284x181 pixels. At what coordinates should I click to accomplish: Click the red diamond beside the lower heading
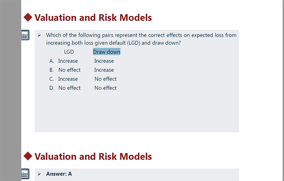28,156
